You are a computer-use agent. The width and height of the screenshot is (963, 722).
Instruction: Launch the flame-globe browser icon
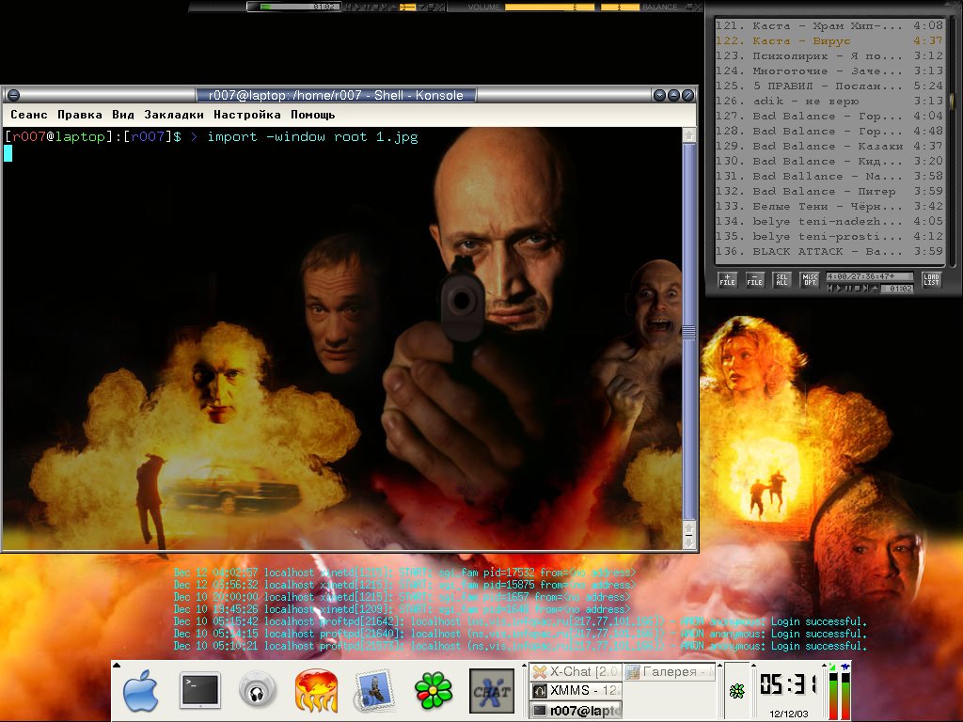(316, 692)
